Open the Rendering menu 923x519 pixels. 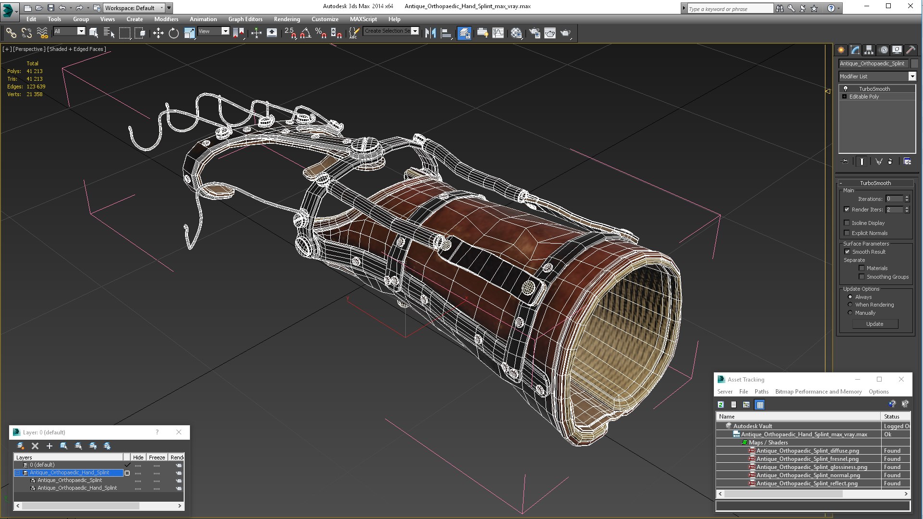(x=287, y=19)
